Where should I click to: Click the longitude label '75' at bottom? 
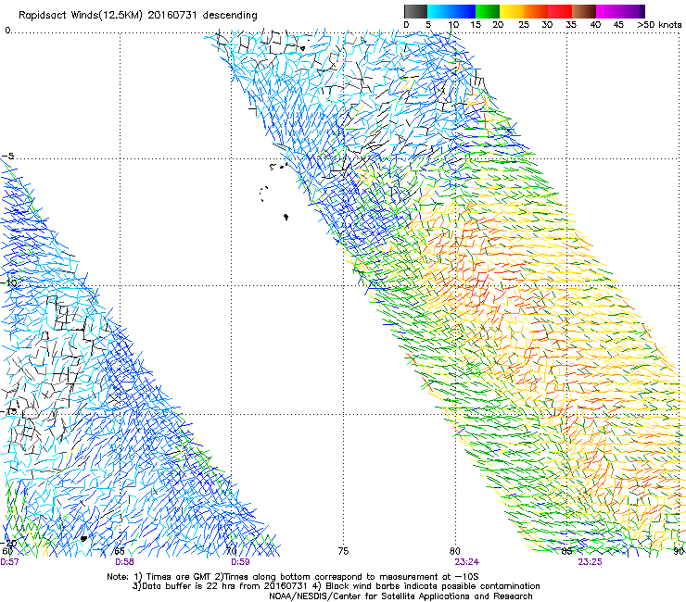343,551
